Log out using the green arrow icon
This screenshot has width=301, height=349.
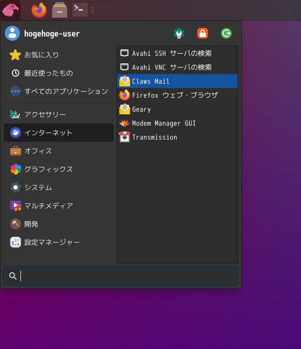[226, 33]
